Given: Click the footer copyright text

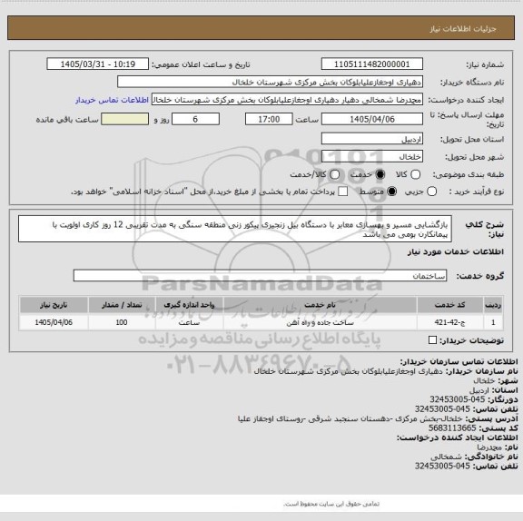Looking at the screenshot, I should (331, 504).
